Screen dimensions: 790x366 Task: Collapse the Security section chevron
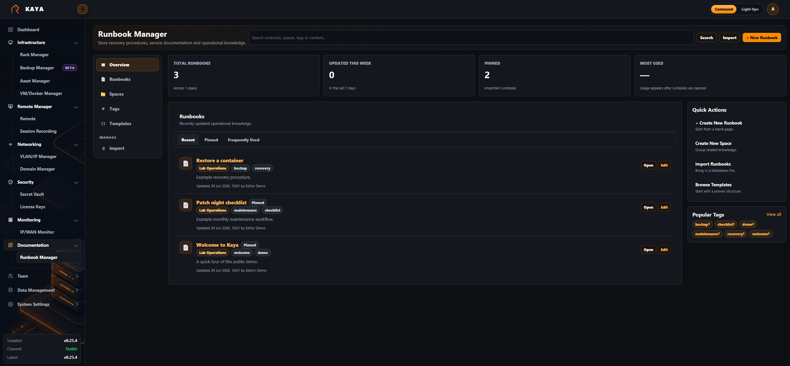tap(76, 182)
